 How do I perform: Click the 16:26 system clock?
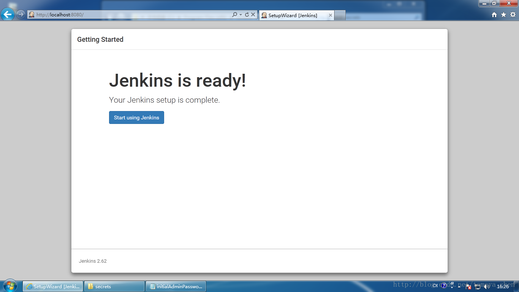coord(503,287)
